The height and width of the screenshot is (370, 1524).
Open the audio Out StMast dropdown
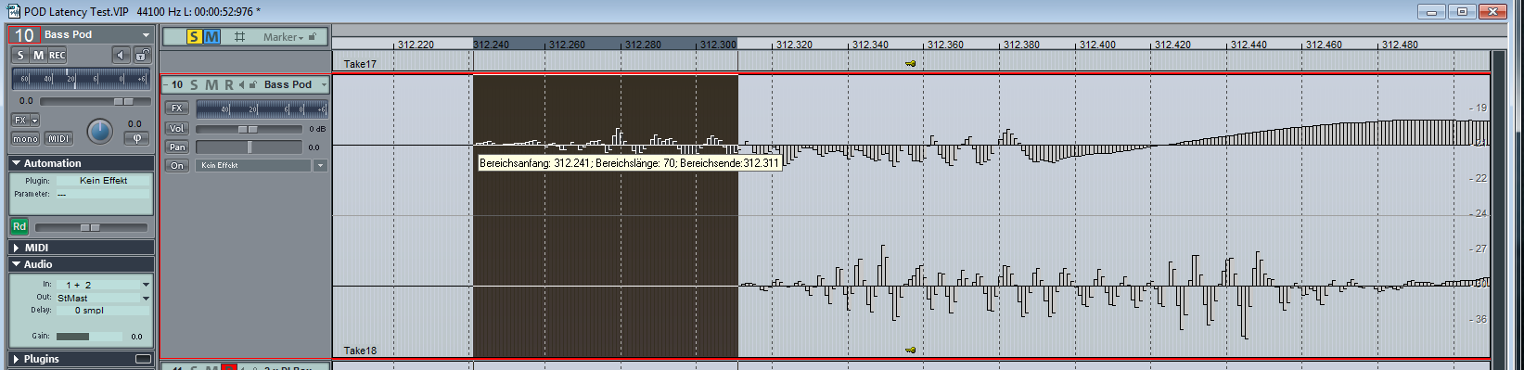[103, 298]
